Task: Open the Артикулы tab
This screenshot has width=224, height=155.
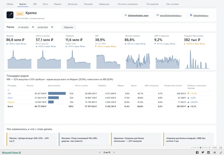Action: tap(72, 4)
